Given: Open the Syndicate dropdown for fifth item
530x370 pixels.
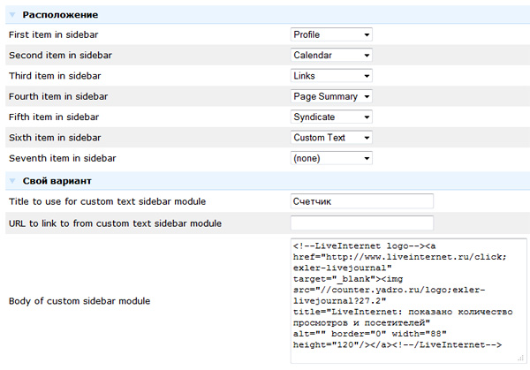Looking at the screenshot, I should (331, 117).
